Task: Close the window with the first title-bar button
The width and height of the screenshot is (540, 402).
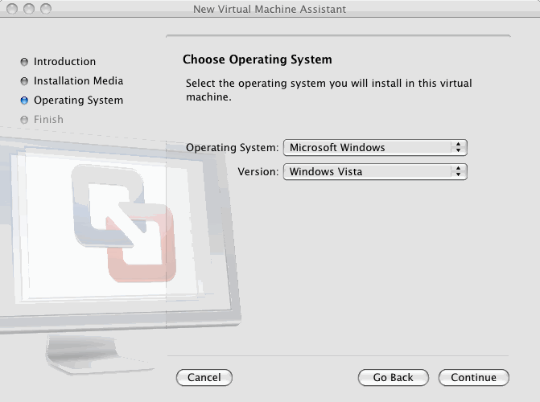Action: coord(12,9)
